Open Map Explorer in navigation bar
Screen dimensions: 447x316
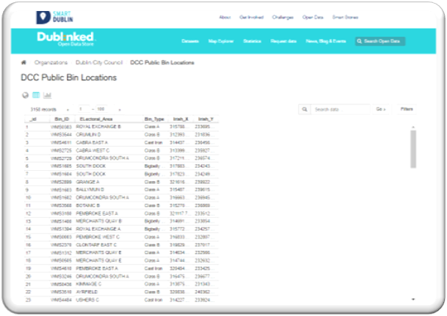[x=221, y=41]
